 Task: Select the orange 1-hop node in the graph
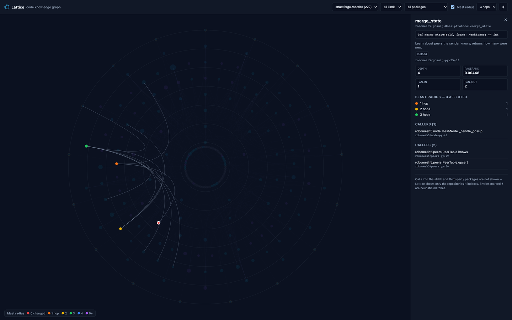(117, 164)
